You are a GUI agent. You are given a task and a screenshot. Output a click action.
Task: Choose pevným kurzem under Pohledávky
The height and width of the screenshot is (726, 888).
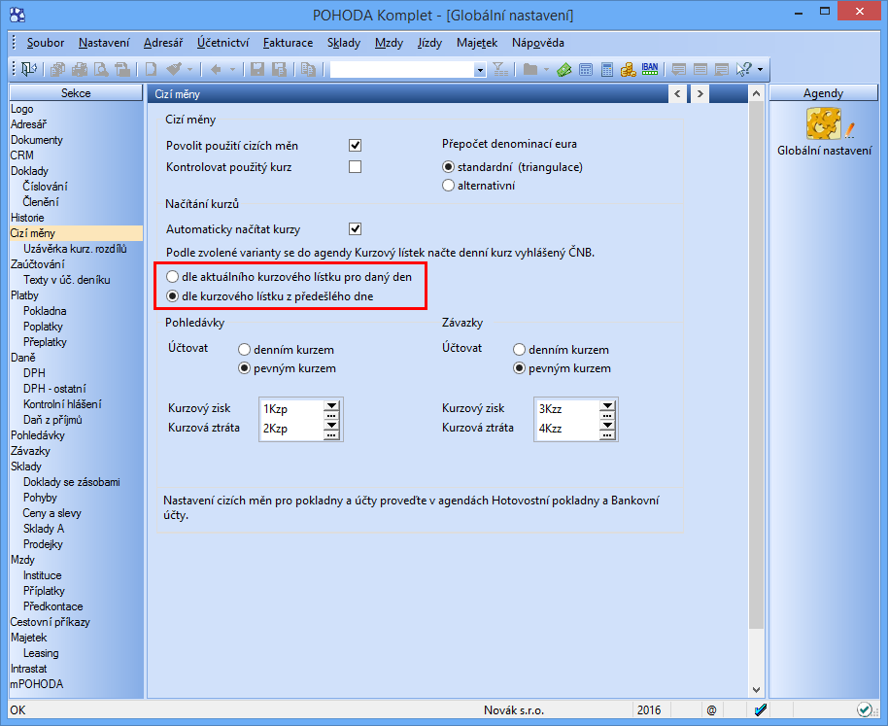244,368
